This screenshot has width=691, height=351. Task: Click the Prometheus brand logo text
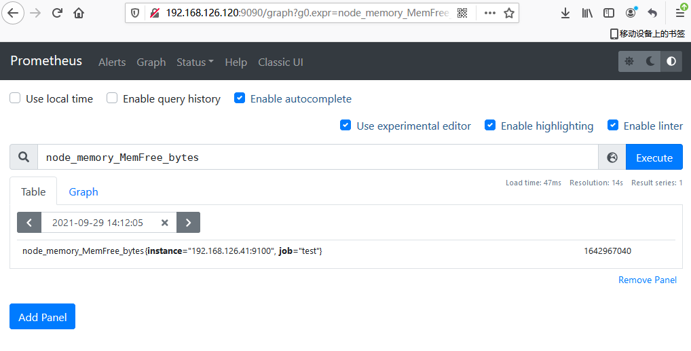pyautogui.click(x=46, y=61)
